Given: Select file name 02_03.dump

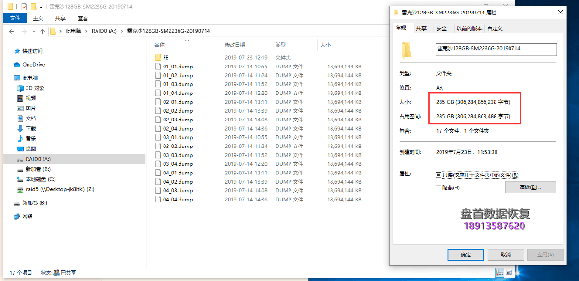Looking at the screenshot, I should [178, 120].
